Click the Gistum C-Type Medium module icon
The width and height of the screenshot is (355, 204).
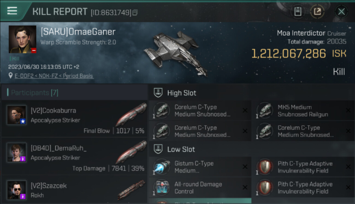click(x=162, y=167)
